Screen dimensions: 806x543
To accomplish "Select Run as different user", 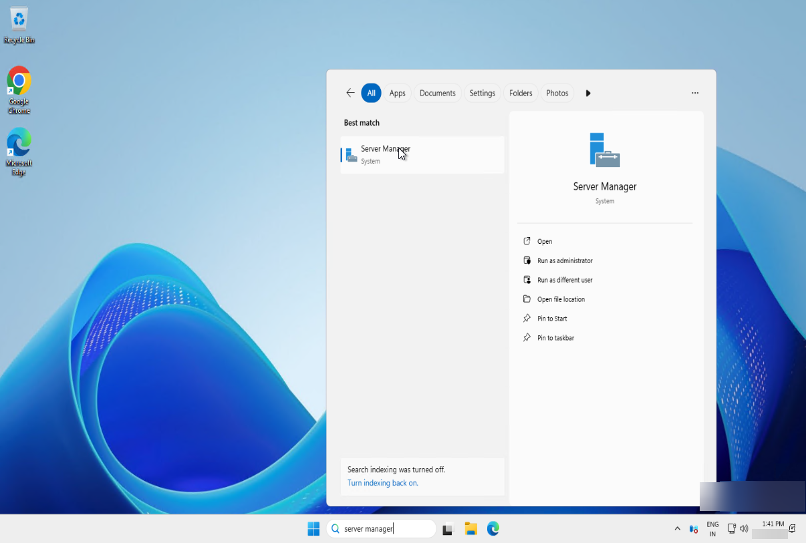I will click(x=565, y=281).
